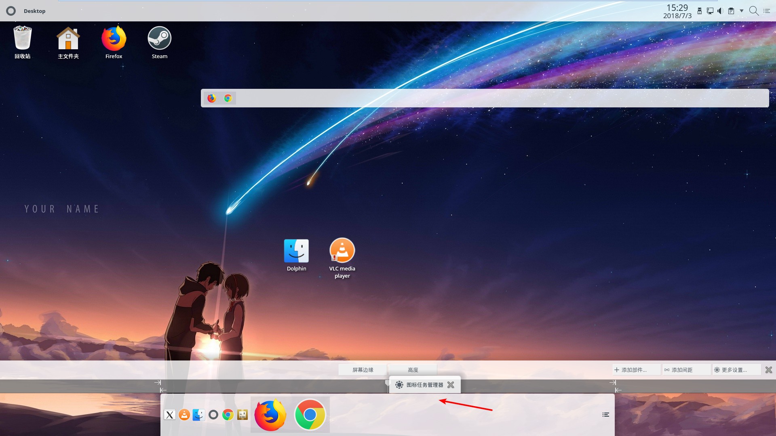Click the small Chrome icon in the dock
The height and width of the screenshot is (436, 776).
coord(228,415)
